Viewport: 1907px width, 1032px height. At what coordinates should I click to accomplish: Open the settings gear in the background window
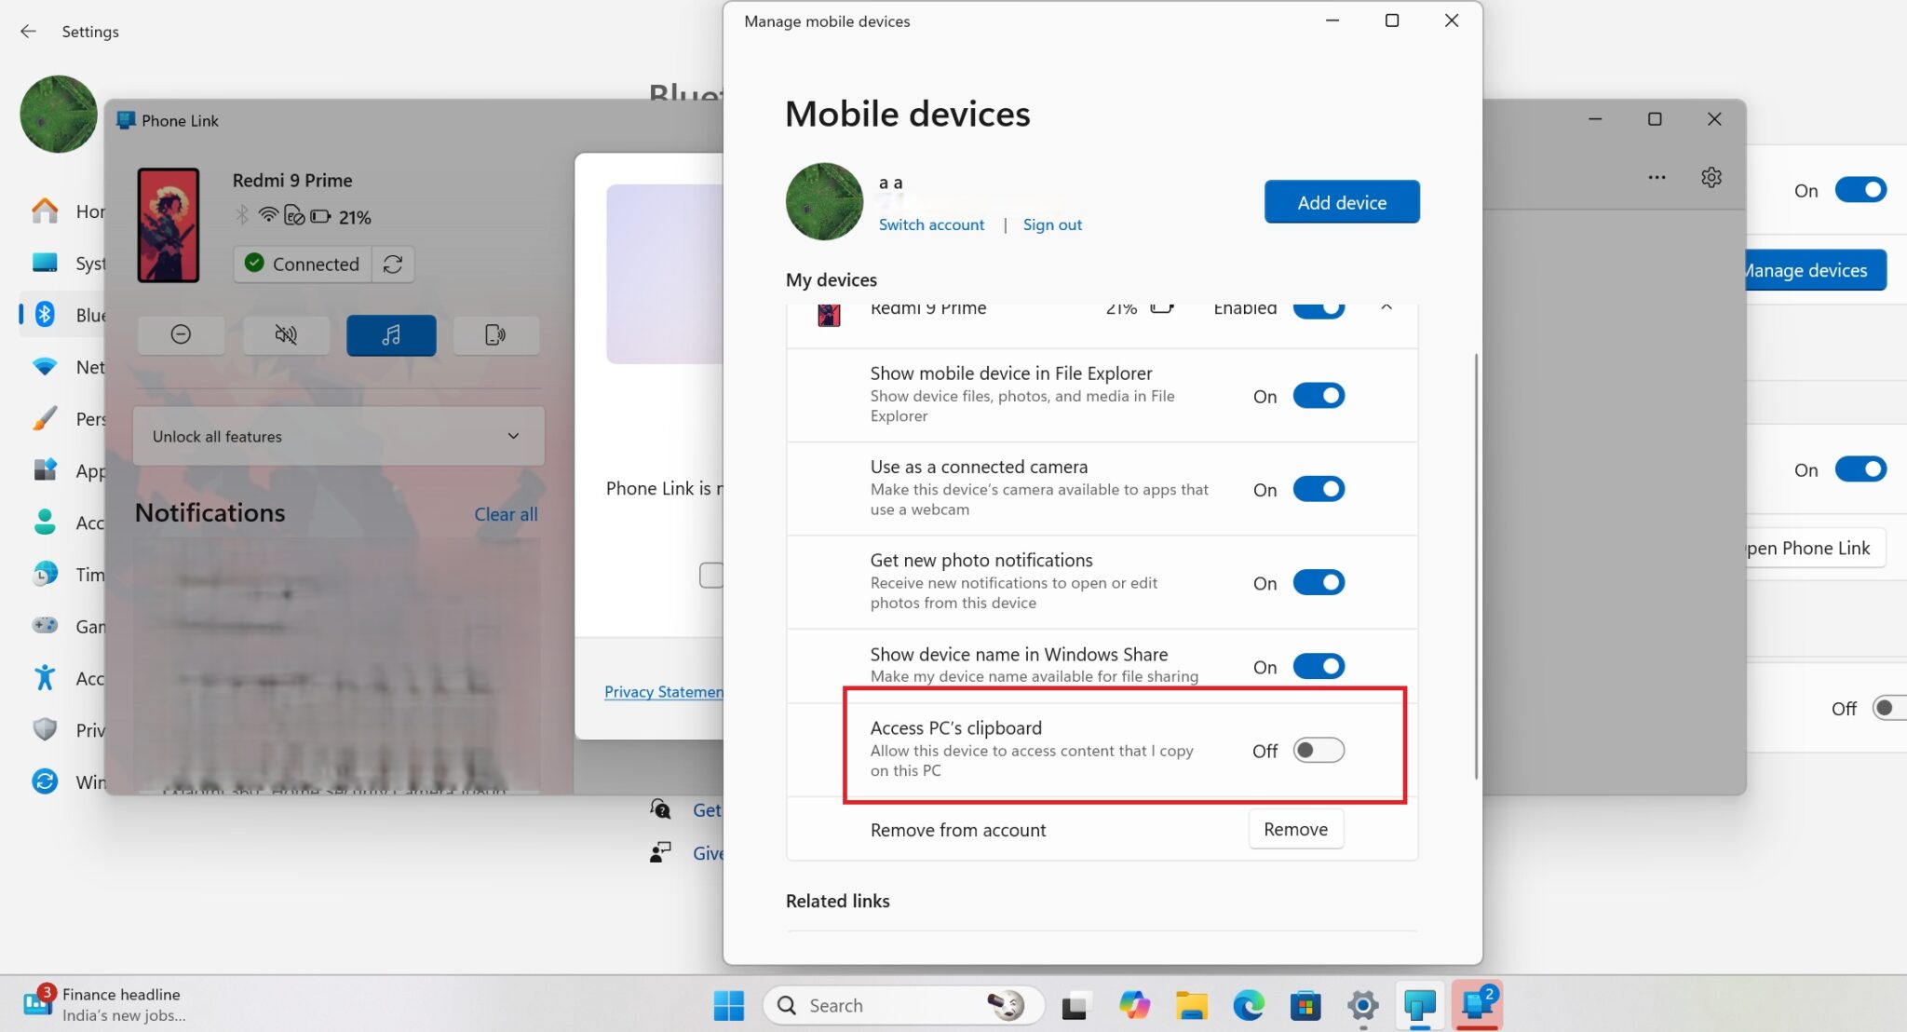click(x=1711, y=177)
